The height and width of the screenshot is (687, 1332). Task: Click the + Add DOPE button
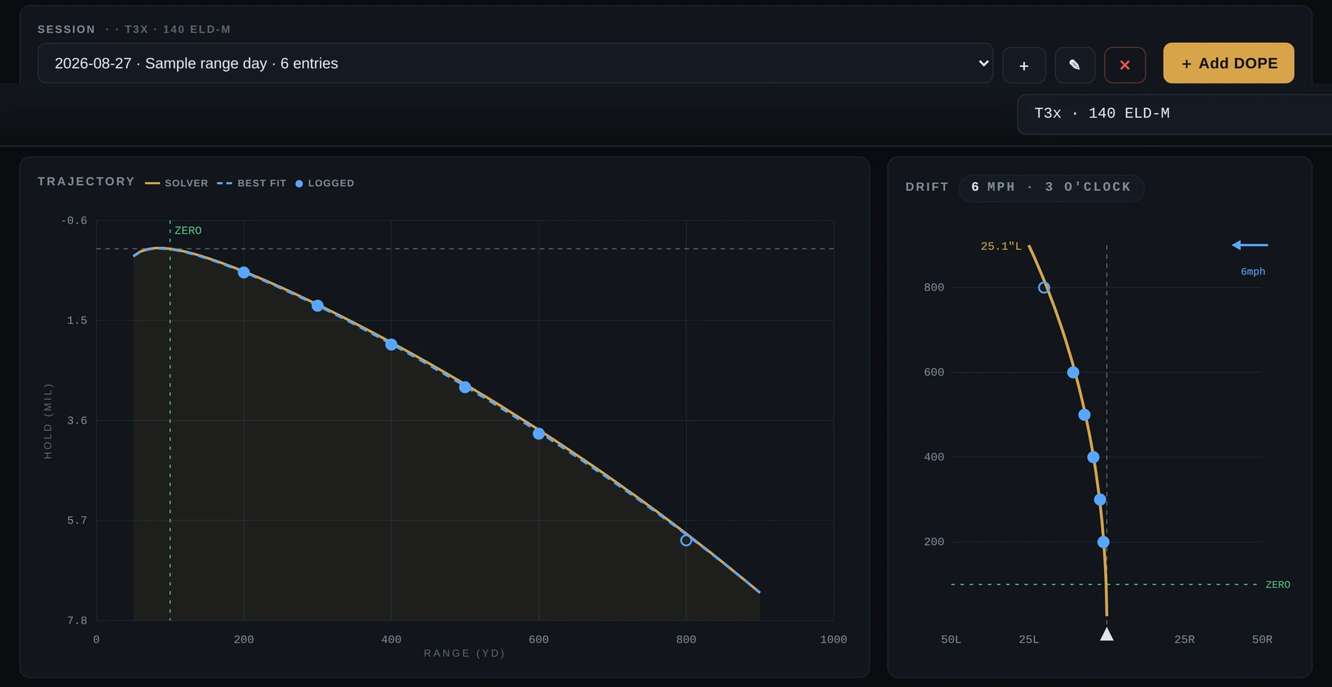tap(1228, 63)
